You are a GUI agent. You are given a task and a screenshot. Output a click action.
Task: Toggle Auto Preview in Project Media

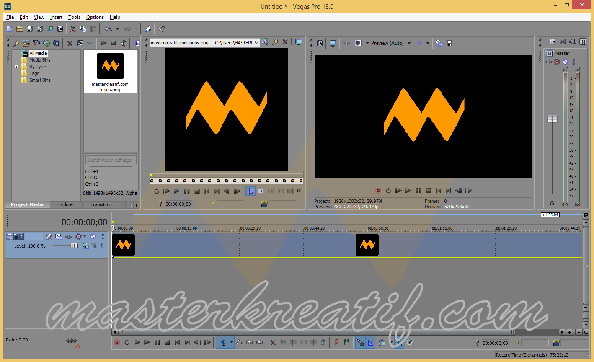tap(124, 43)
